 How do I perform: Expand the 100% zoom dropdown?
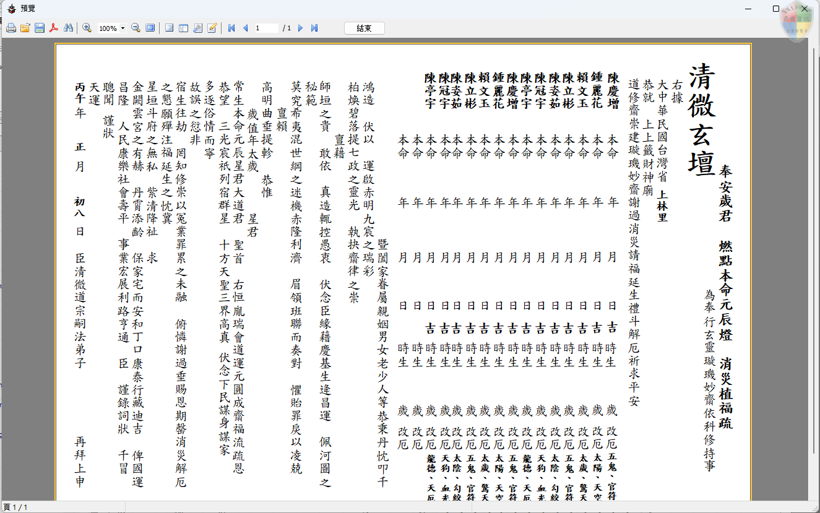(123, 28)
